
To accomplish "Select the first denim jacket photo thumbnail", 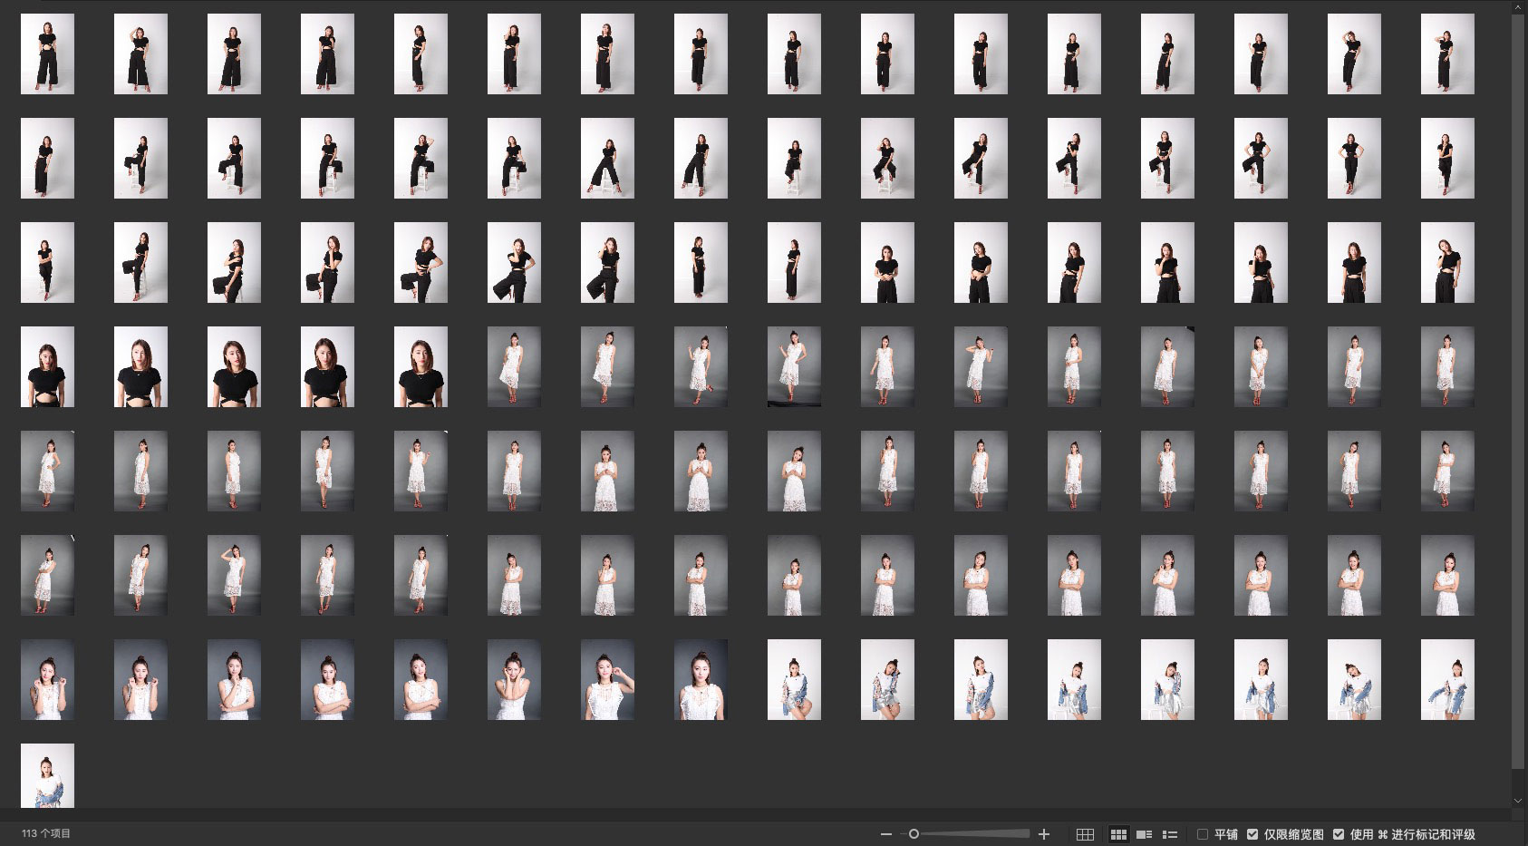I will coord(794,680).
